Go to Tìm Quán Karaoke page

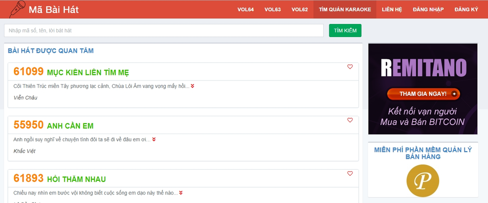[345, 9]
